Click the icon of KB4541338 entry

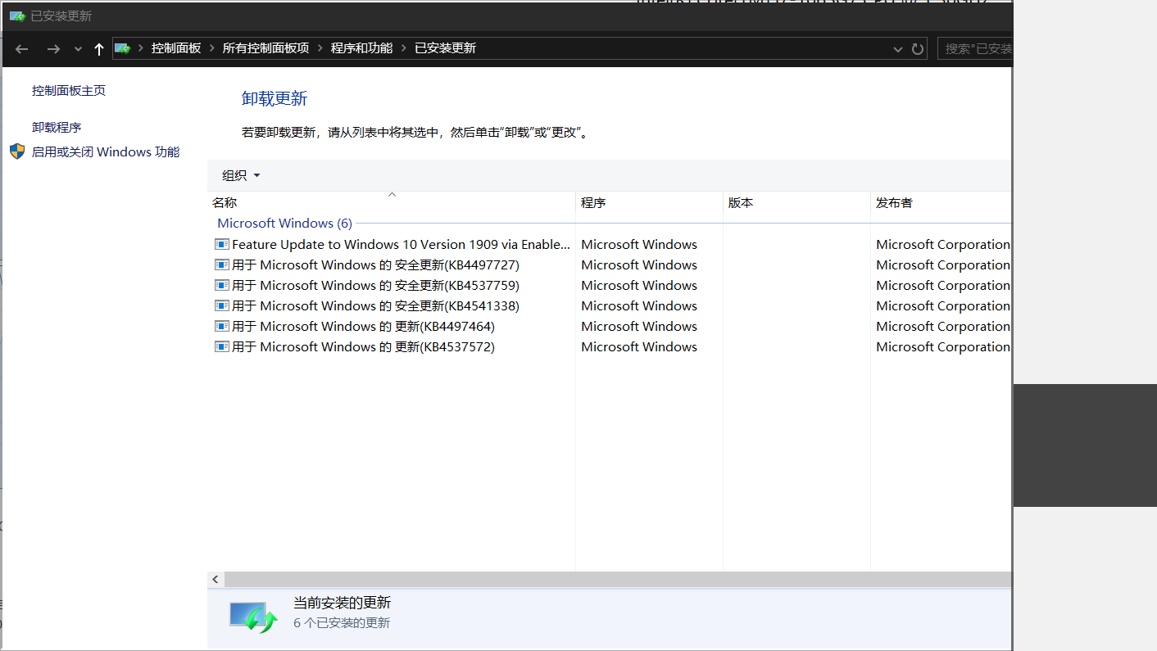click(221, 305)
